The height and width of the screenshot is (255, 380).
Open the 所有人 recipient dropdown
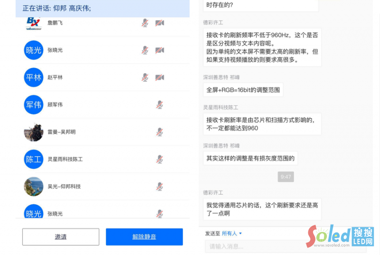point(232,233)
